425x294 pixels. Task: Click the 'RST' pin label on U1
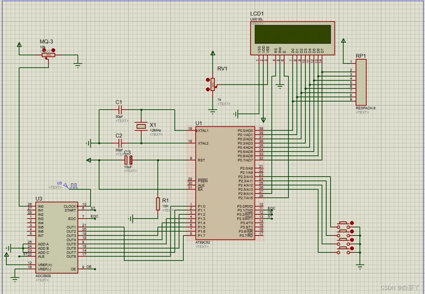[201, 160]
